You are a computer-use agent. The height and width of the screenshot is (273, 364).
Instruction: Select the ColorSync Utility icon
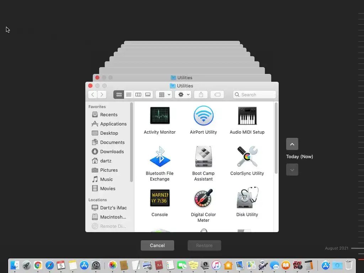coord(247,157)
